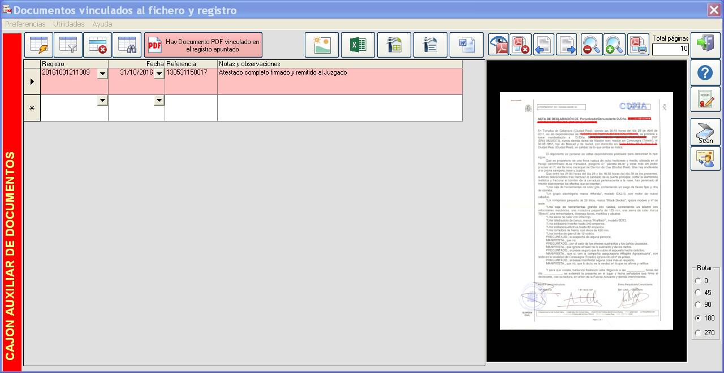Open the Fecha date dropdown in first row
This screenshot has width=724, height=373.
point(159,73)
